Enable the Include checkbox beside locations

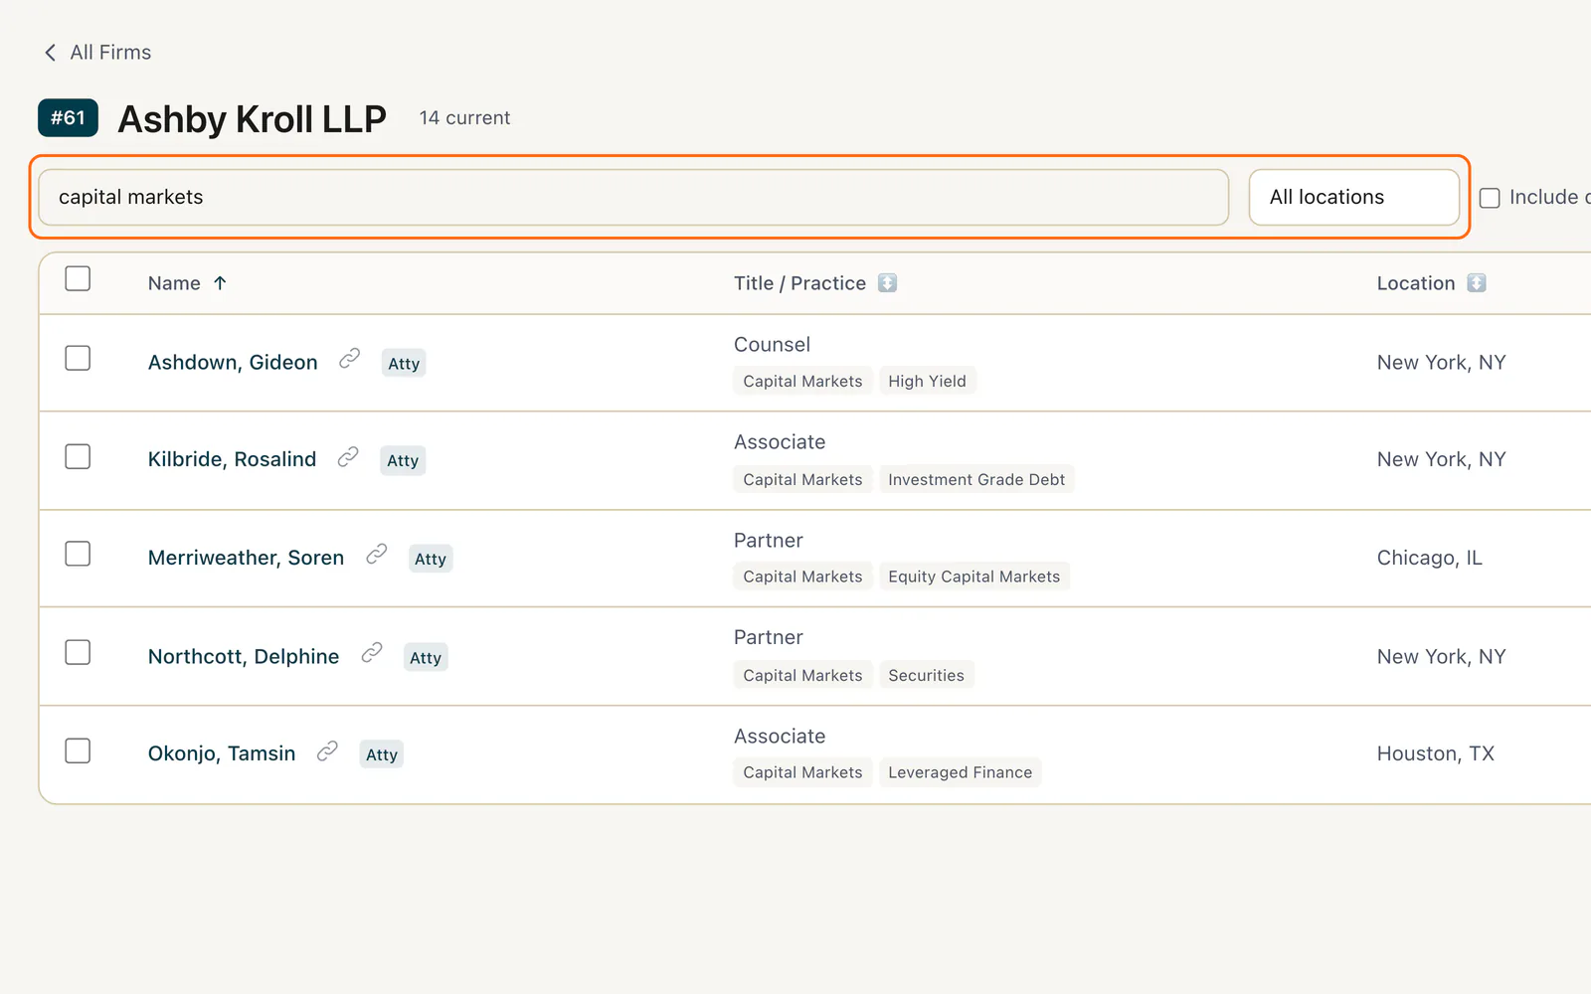[x=1490, y=198]
